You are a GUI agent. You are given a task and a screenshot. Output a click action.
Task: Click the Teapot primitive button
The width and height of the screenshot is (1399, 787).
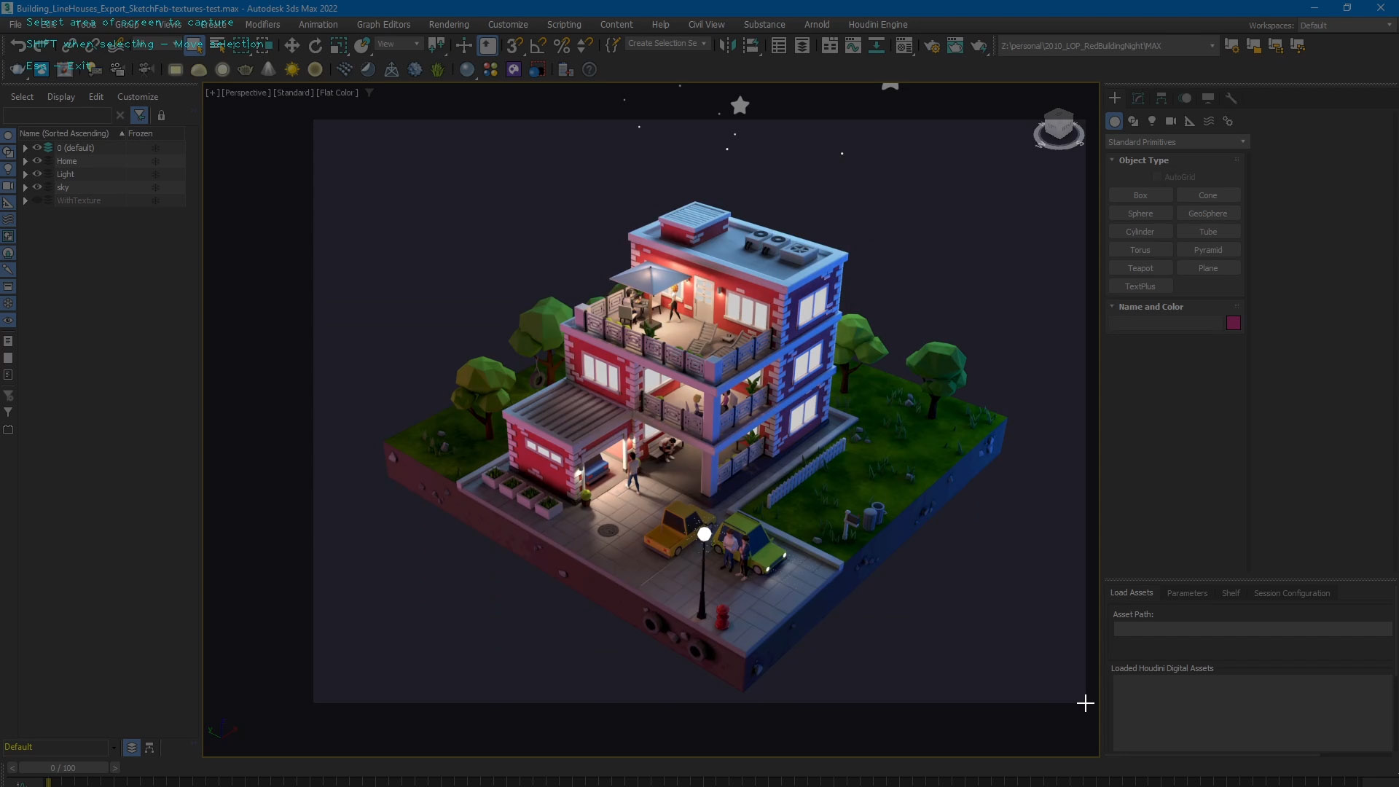(x=1140, y=268)
